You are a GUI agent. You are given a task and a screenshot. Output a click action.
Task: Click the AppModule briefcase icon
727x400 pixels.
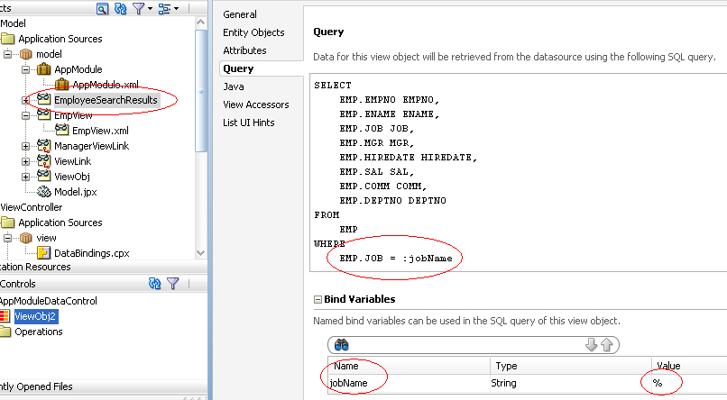[x=44, y=69]
